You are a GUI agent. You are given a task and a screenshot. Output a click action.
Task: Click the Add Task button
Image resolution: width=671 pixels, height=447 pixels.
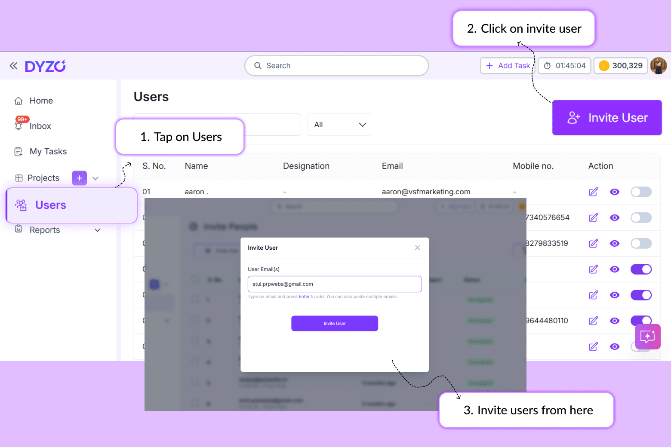(x=508, y=66)
